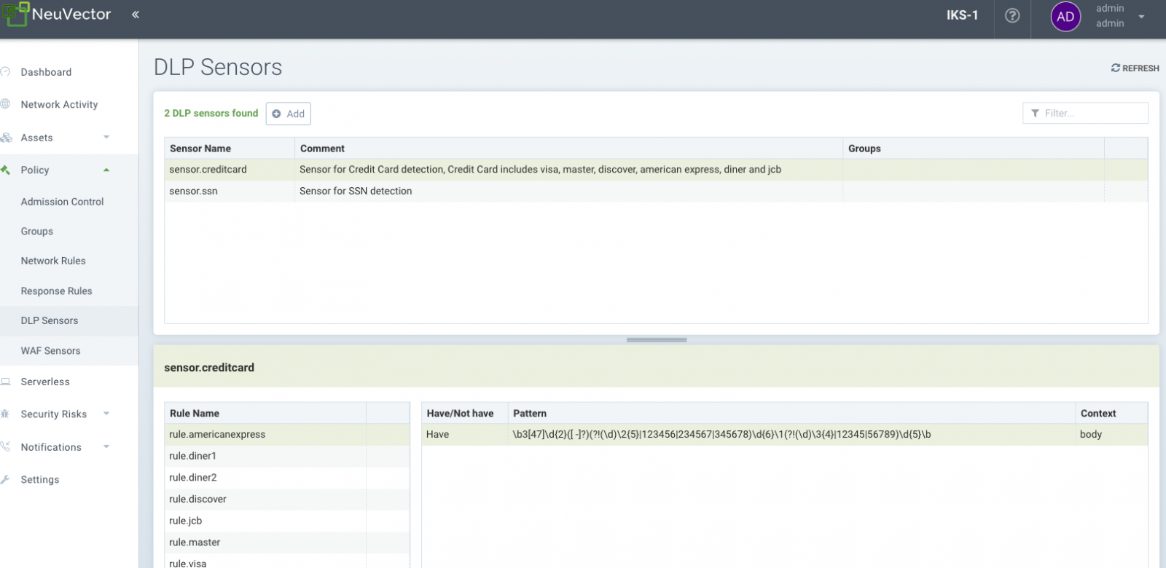Image resolution: width=1166 pixels, height=568 pixels.
Task: Click the NeuVector logo icon
Action: [15, 14]
